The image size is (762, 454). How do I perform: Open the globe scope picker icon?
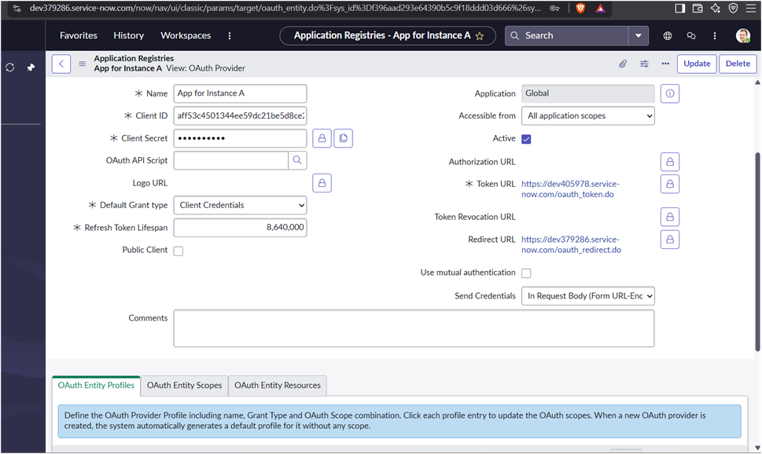coord(668,35)
